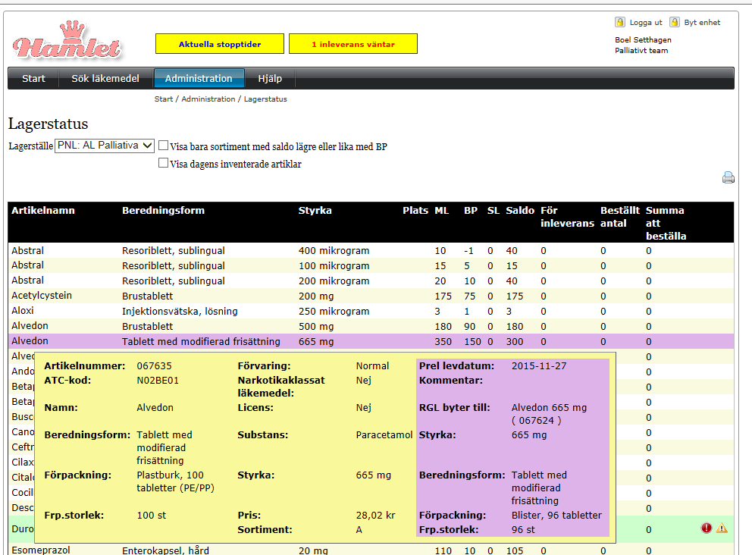
Task: Click the För inleverans column header
Action: tap(567, 217)
